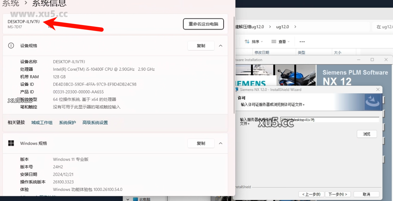
Task: Collapse the Windows 规格 section
Action: (221, 143)
